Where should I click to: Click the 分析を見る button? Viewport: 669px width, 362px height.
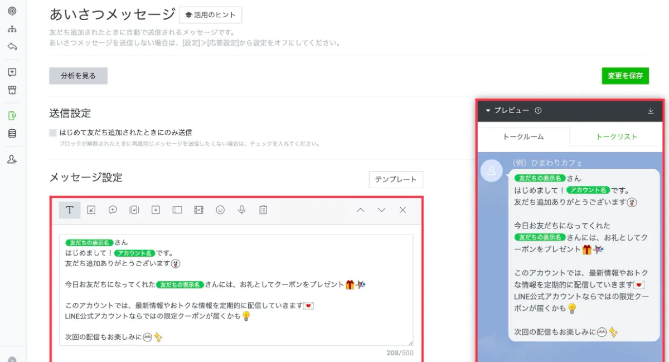pos(78,76)
